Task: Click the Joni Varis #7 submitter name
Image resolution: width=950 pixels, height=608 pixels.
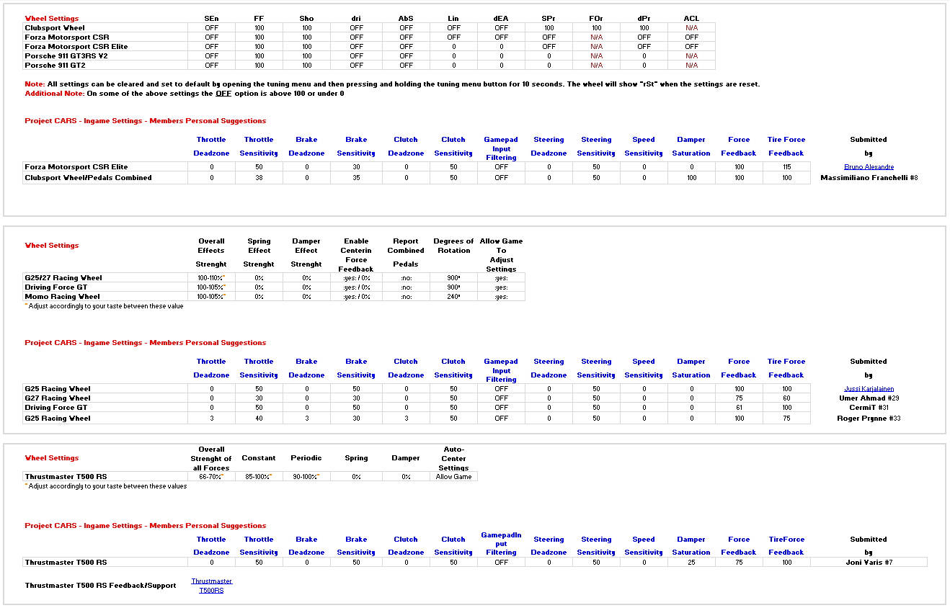Action: (869, 563)
